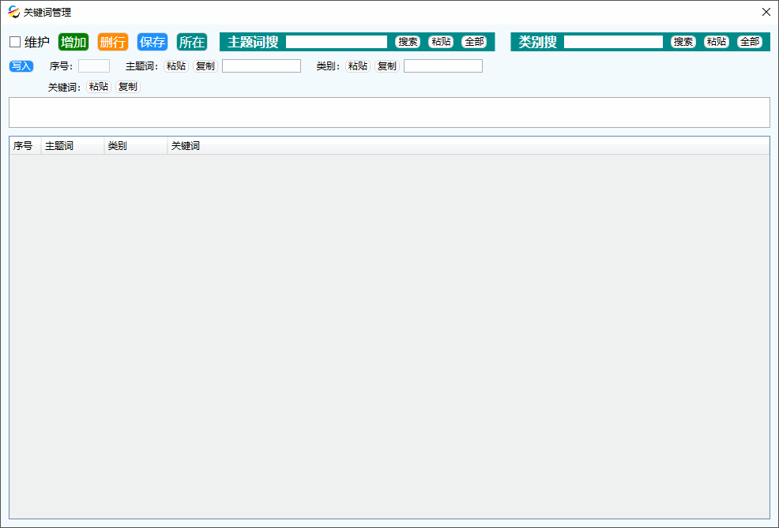This screenshot has width=779, height=528.
Task: Click the green 增加 button
Action: click(73, 42)
